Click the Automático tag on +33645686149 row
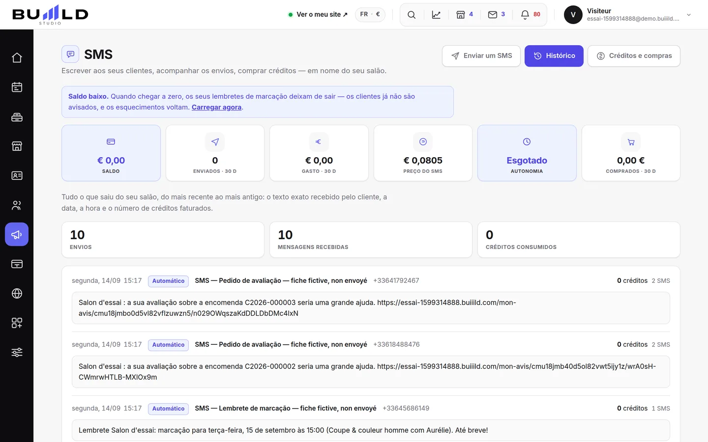The height and width of the screenshot is (442, 708). click(x=168, y=409)
